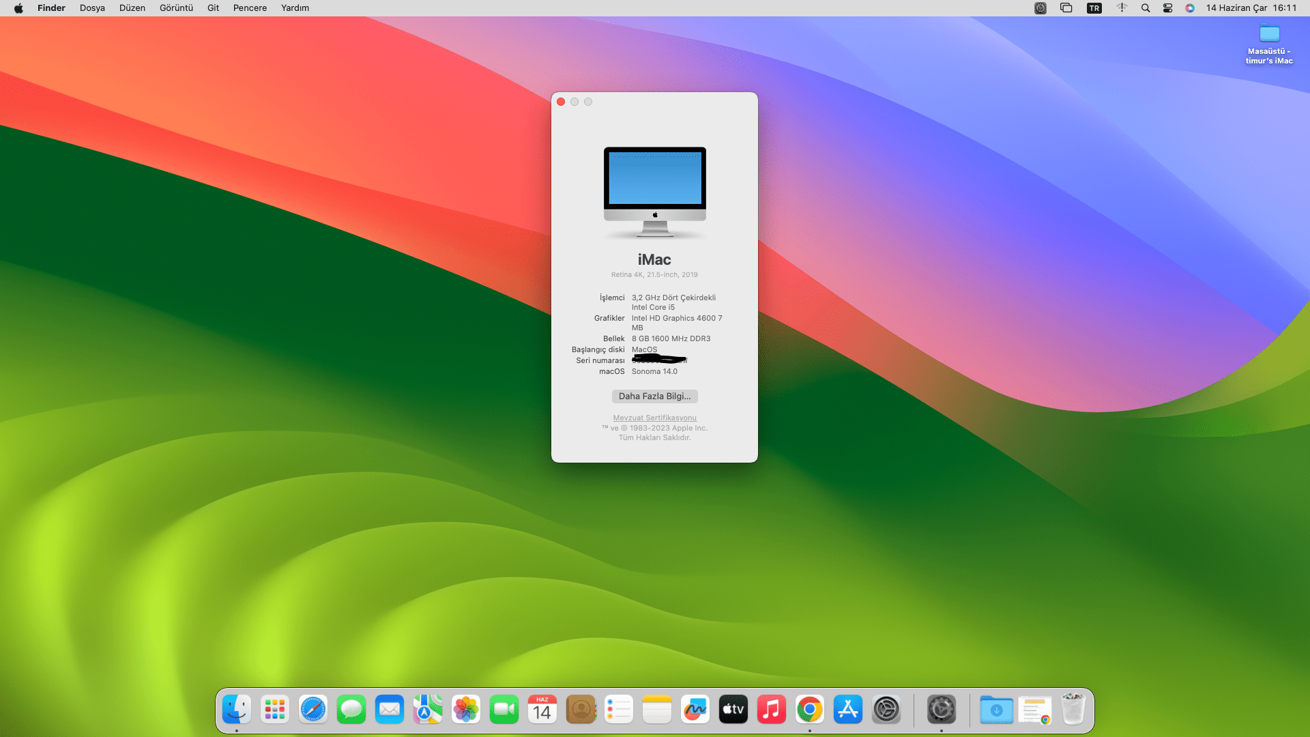Open the Dosya menu
Screen dimensions: 1310x737
pos(92,8)
